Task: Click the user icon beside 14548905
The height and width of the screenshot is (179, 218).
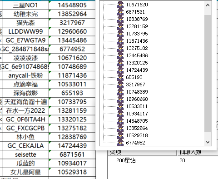Action: pyautogui.click(x=120, y=121)
